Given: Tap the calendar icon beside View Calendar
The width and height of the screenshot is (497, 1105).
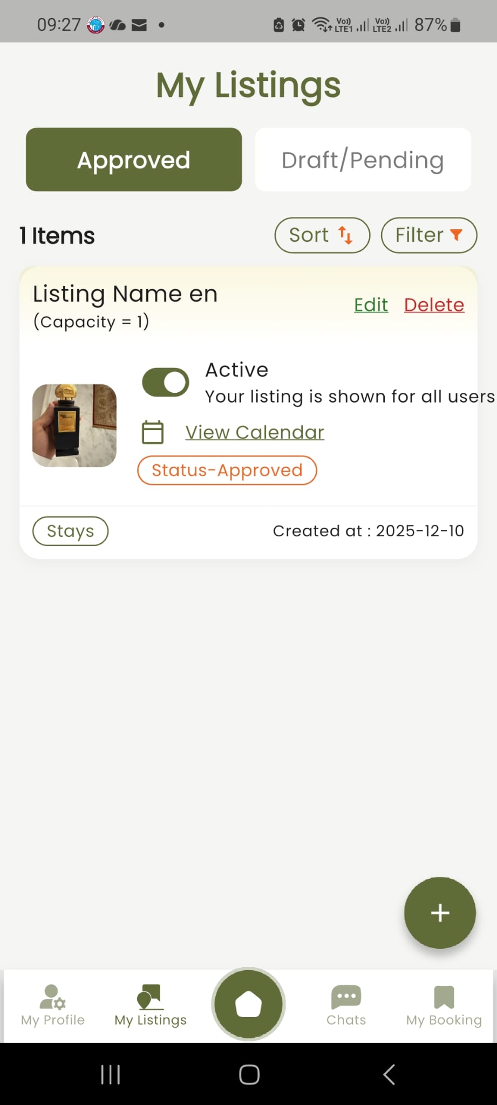Looking at the screenshot, I should click(153, 432).
